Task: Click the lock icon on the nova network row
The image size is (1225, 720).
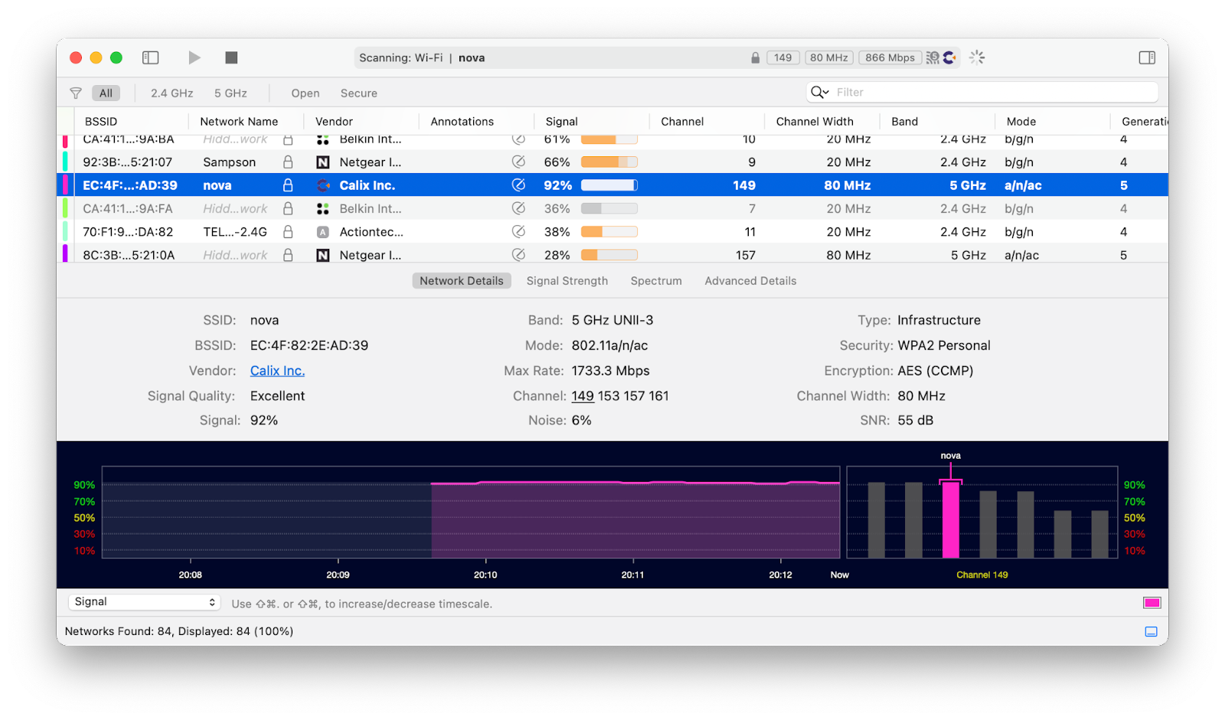Action: point(288,185)
